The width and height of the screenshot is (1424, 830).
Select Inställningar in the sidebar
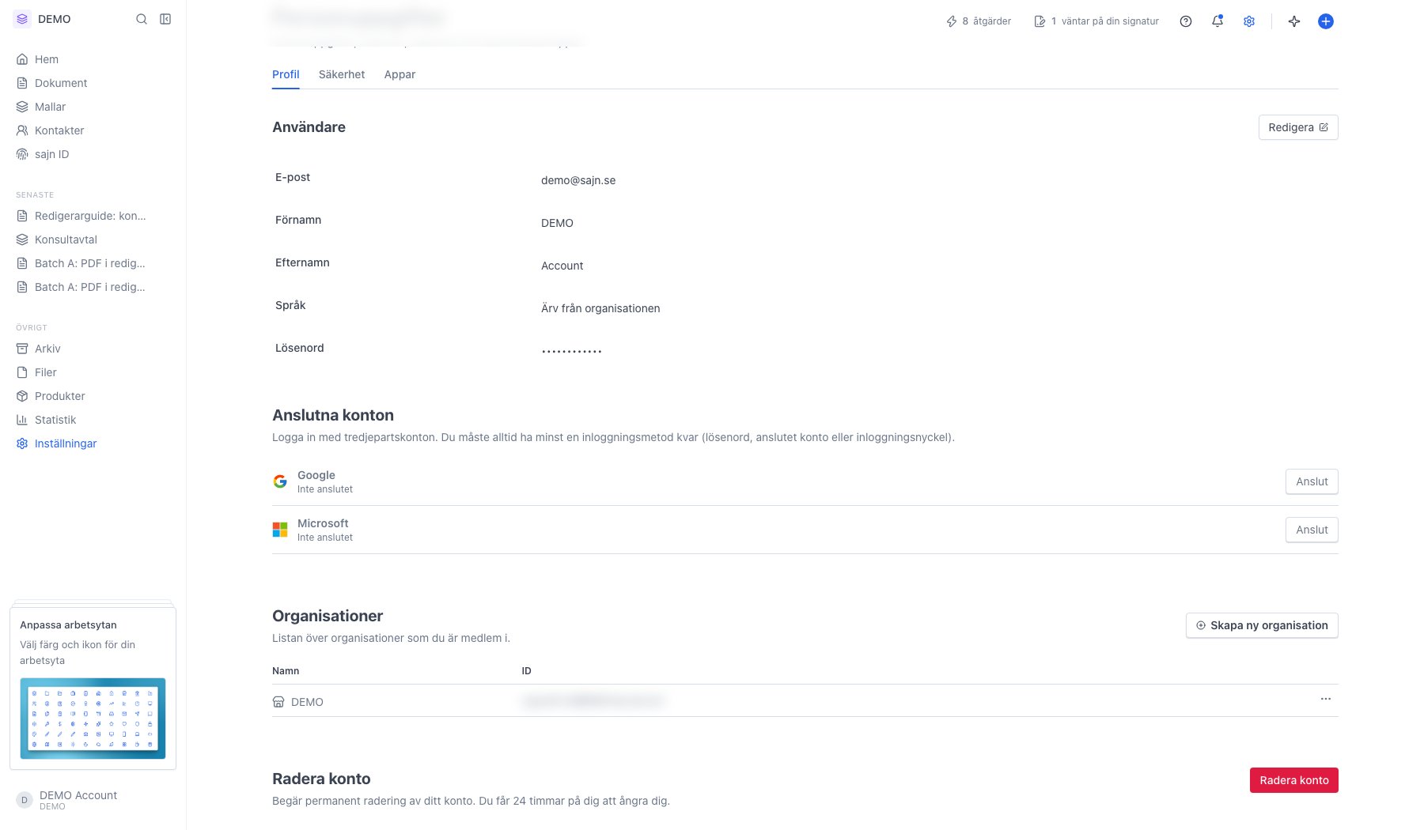[x=93, y=443]
